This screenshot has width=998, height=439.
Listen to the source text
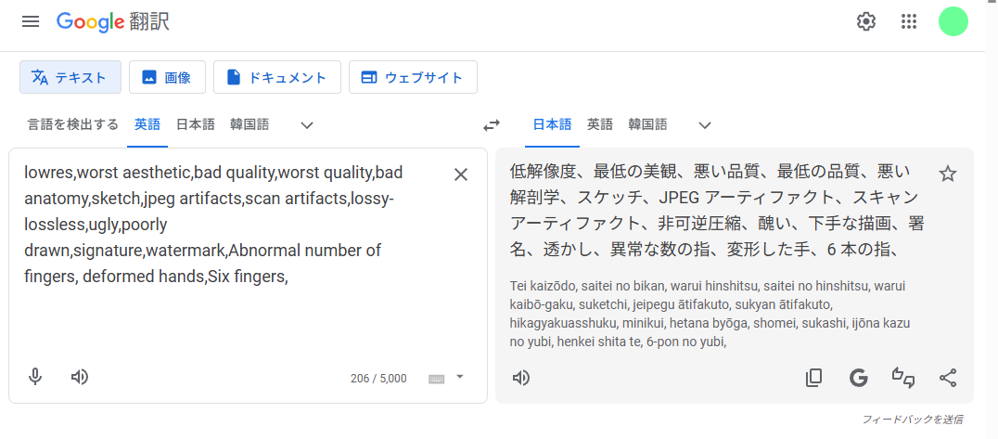[x=80, y=377]
